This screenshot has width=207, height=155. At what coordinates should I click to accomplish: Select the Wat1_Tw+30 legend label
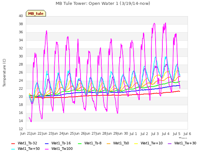point(185,143)
